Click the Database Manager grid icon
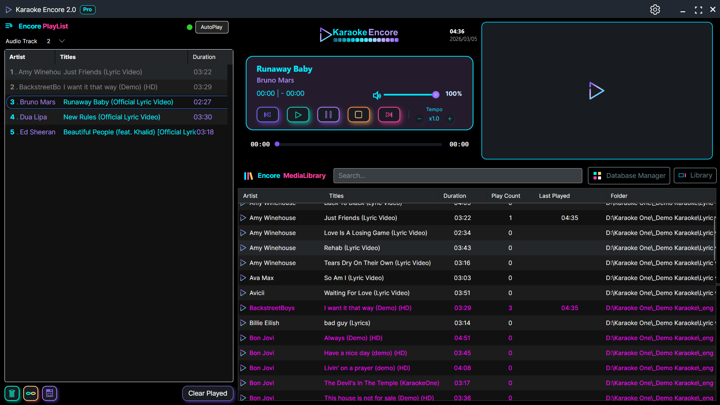This screenshot has width=720, height=405. [597, 175]
